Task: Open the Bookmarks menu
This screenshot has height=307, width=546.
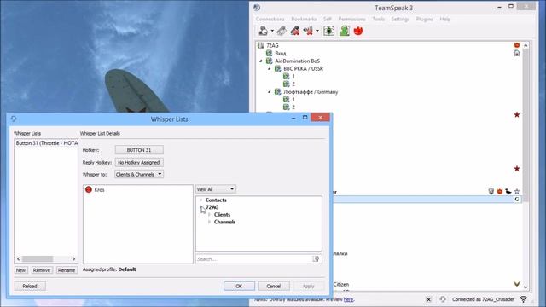Action: [x=304, y=19]
